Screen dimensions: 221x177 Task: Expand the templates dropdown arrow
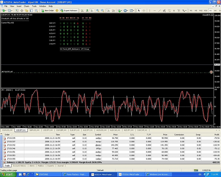pos(133,11)
